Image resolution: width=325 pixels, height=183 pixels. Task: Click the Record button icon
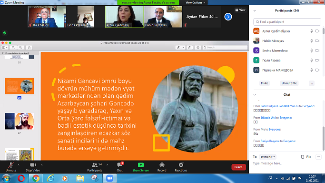[162, 165]
